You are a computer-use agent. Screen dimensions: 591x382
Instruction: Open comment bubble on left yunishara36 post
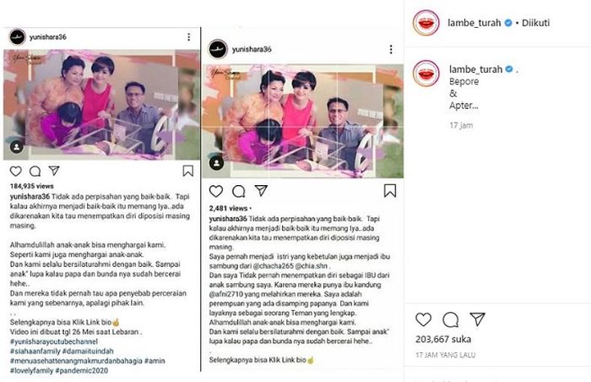tap(35, 172)
